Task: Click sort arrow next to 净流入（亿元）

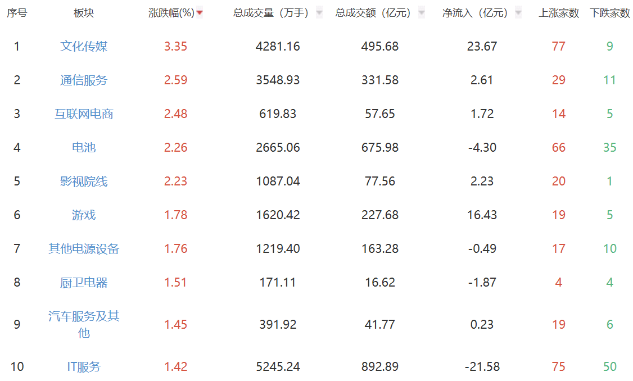Action: click(x=518, y=13)
